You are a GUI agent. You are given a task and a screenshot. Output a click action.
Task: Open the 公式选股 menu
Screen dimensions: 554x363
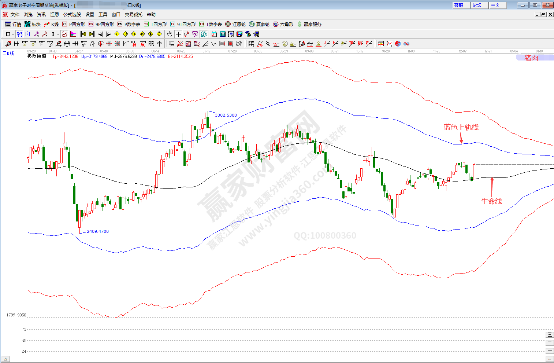pos(72,15)
